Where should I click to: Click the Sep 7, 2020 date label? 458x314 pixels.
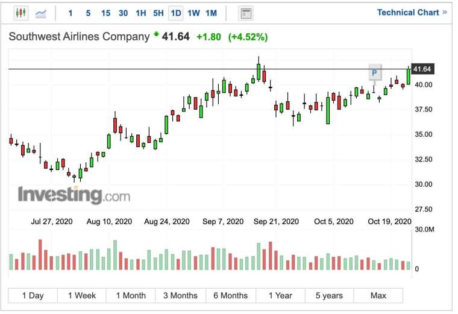pyautogui.click(x=223, y=222)
